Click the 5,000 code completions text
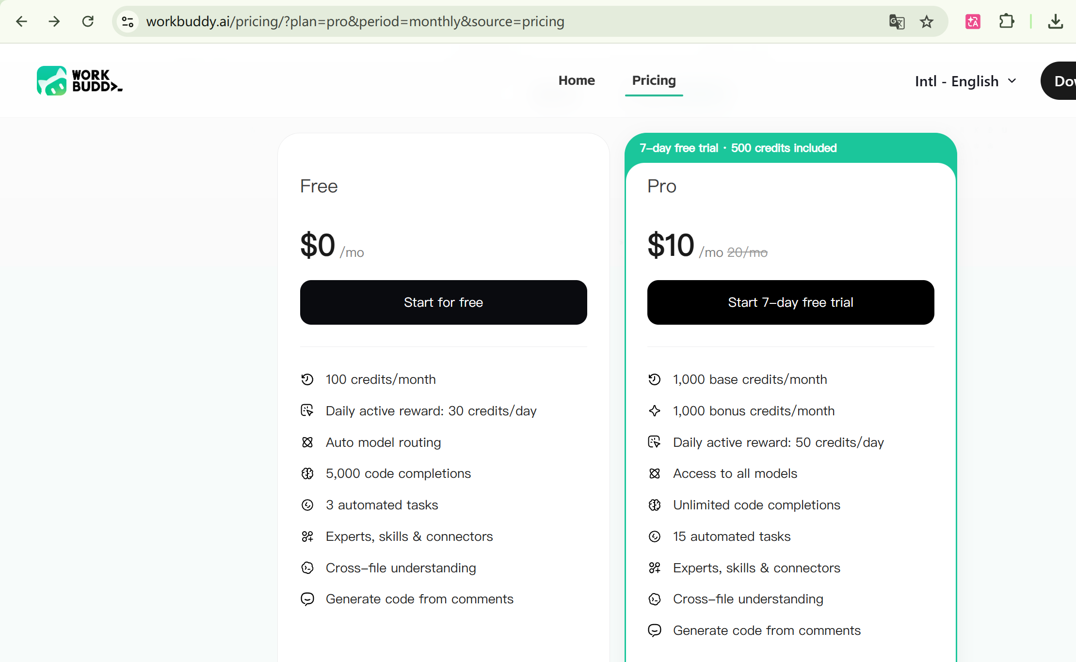Viewport: 1076px width, 662px height. pyautogui.click(x=398, y=473)
